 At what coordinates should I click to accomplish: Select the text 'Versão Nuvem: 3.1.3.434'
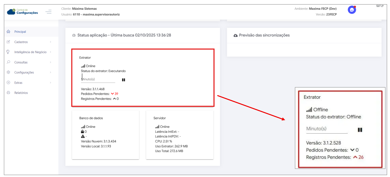[x=99, y=141]
